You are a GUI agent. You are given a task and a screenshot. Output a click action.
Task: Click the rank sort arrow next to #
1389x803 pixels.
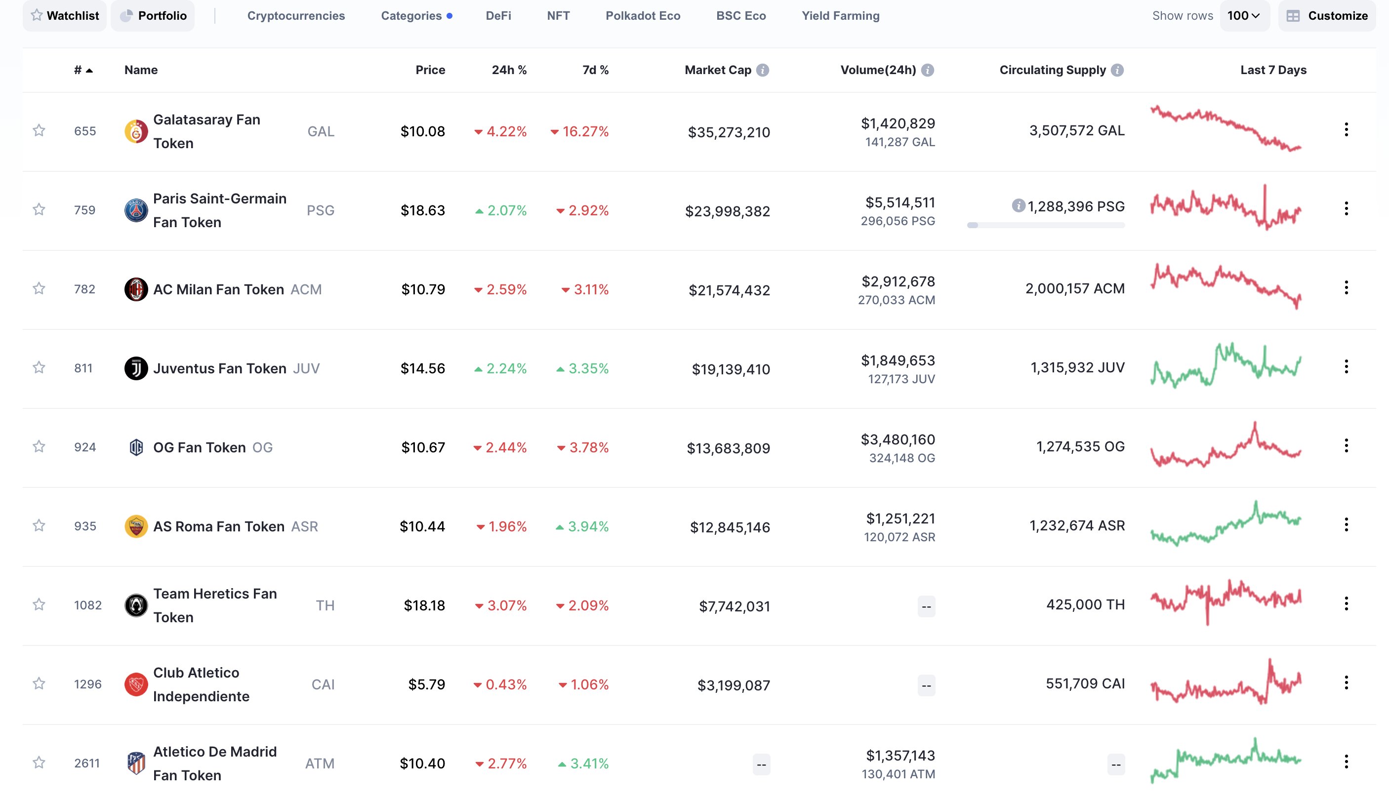[89, 71]
